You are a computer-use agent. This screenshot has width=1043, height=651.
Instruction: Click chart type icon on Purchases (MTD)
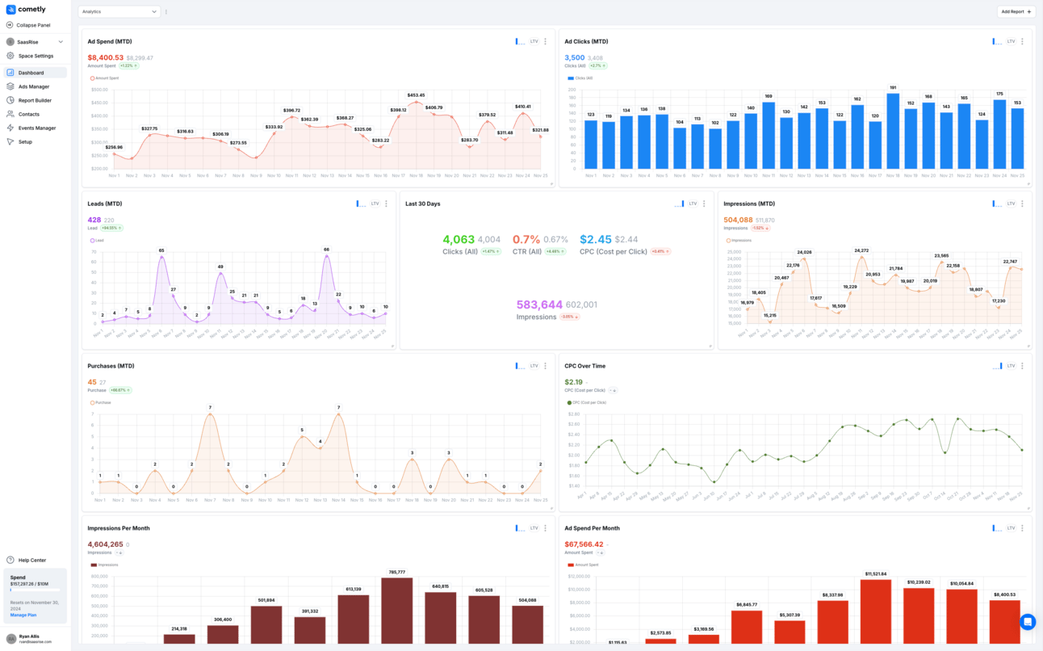click(x=521, y=366)
